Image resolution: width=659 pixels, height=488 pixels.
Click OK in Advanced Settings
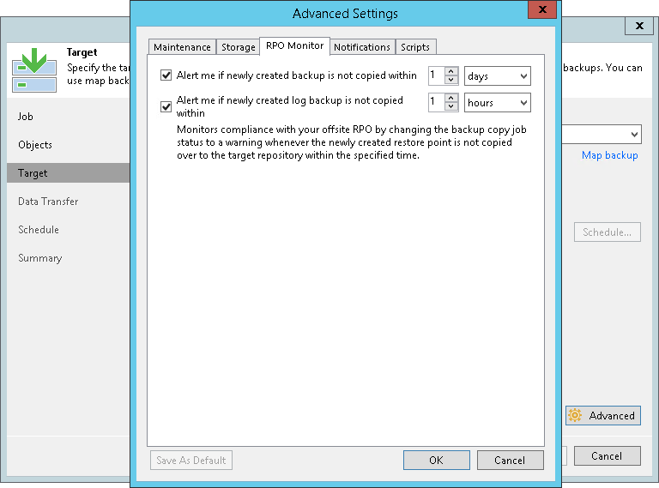436,461
